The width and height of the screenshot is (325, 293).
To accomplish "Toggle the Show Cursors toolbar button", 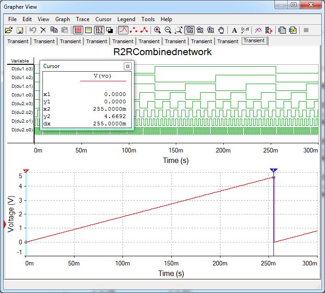I will (x=99, y=30).
